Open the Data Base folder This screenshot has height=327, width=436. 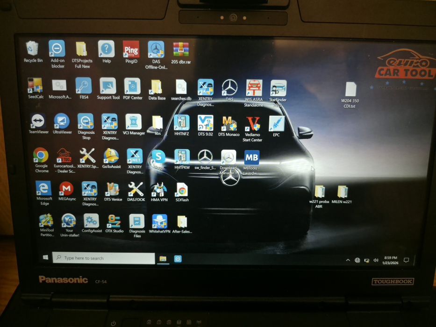(156, 87)
